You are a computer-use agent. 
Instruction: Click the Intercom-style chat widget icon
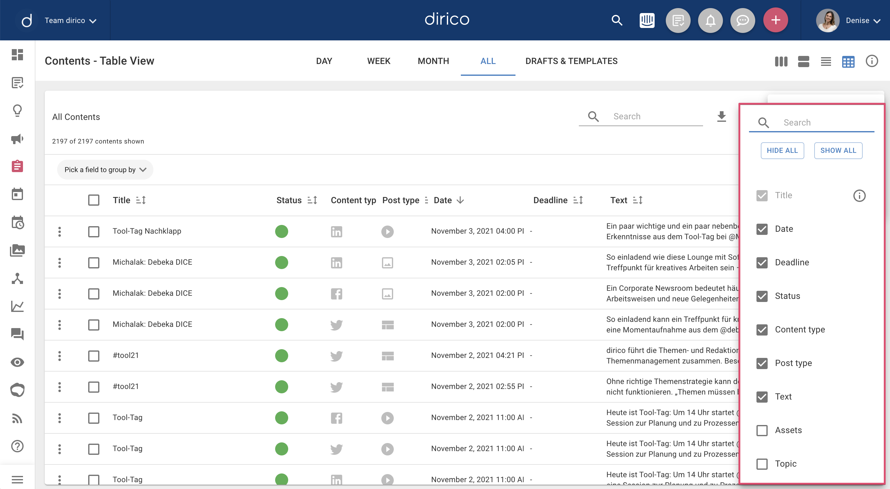tap(647, 21)
